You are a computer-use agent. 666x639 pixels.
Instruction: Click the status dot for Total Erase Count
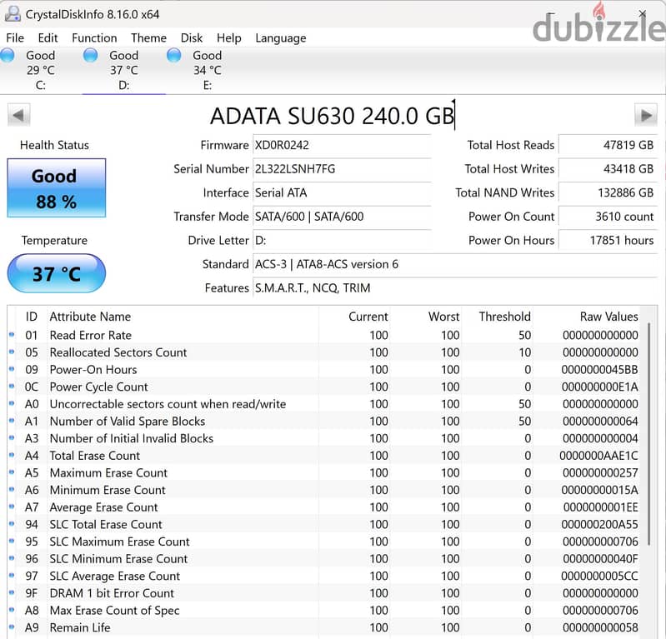pos(12,455)
